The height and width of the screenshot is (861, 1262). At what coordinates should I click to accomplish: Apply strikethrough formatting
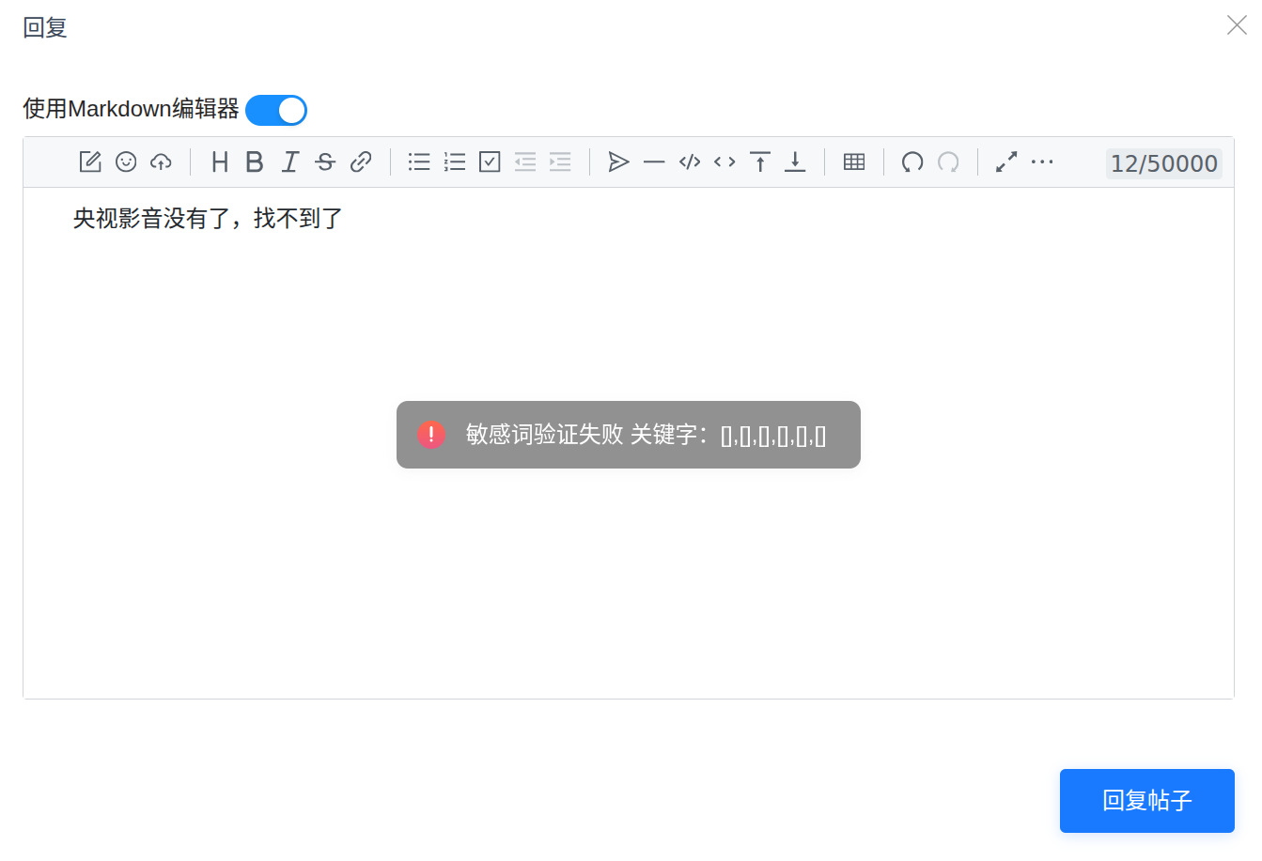point(325,161)
